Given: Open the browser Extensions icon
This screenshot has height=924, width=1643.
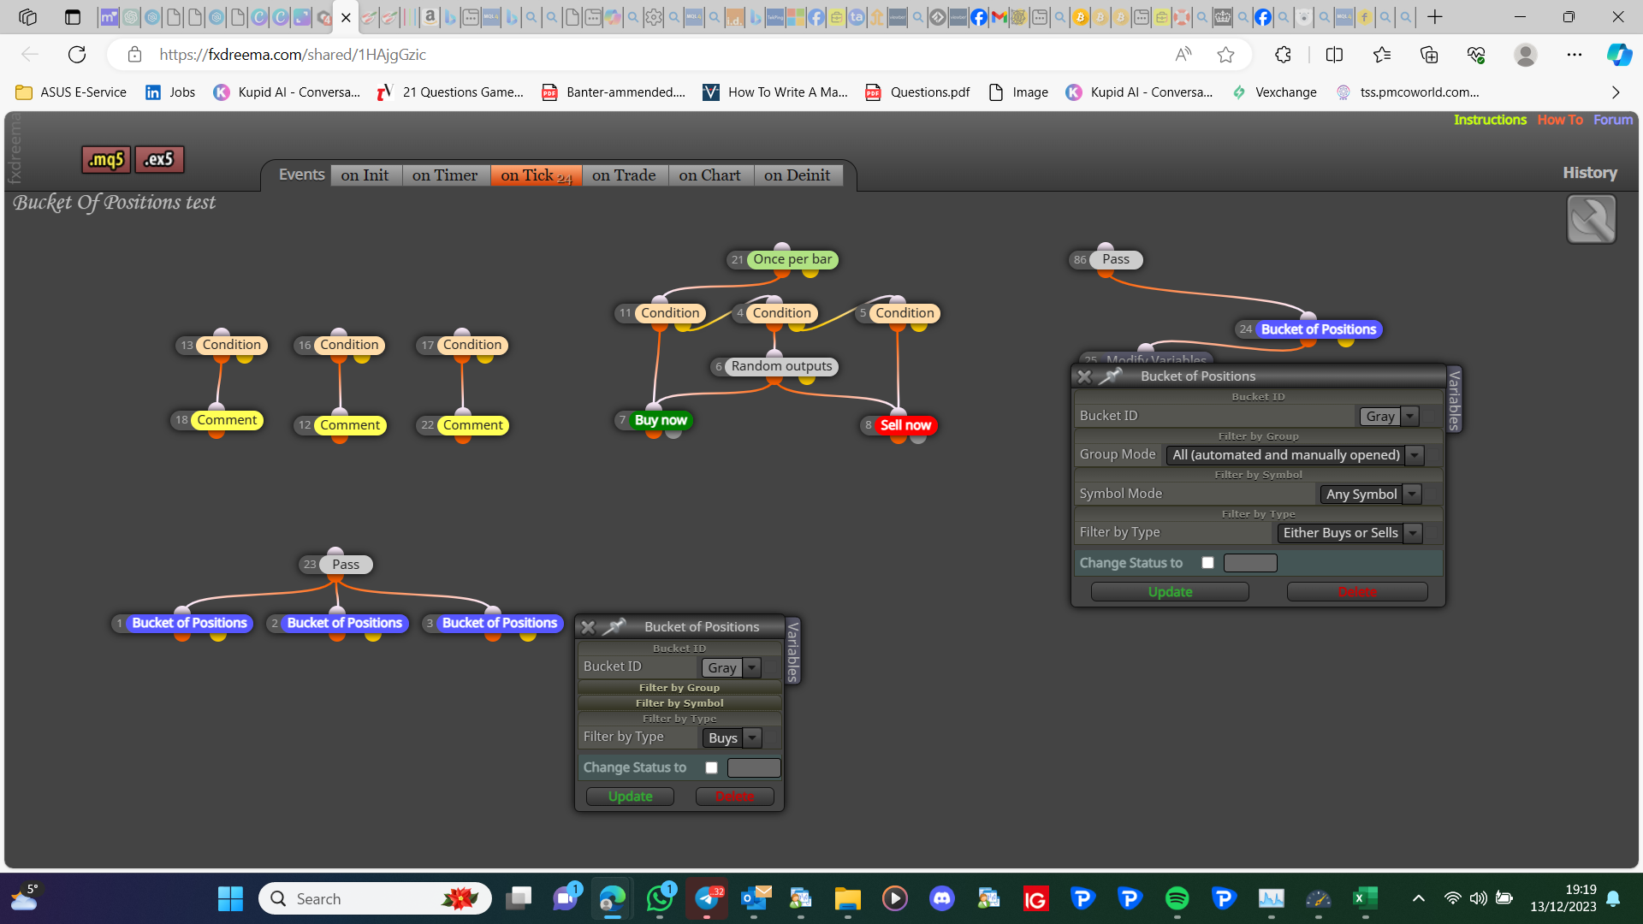Looking at the screenshot, I should [x=1283, y=55].
